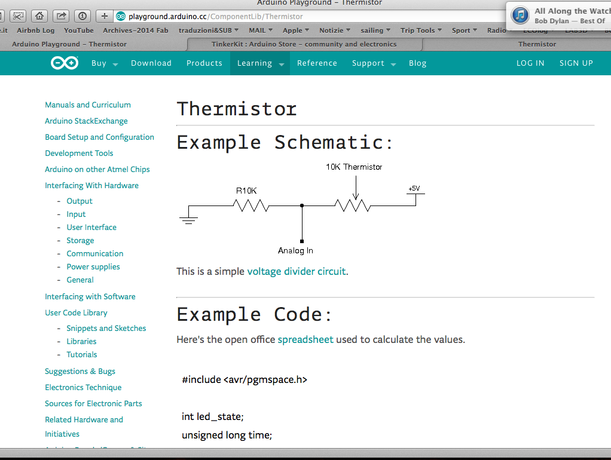The width and height of the screenshot is (611, 460).
Task: Click LOG IN in the header
Action: 530,63
